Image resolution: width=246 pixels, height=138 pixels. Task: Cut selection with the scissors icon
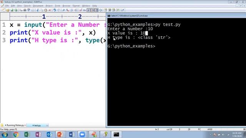pyautogui.click(x=38, y=10)
